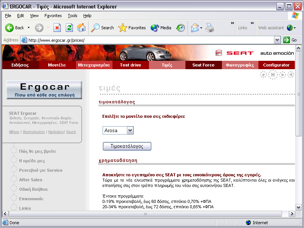The height and width of the screenshot is (228, 304).
Task: Refresh the page using the Refresh icon
Action: 69,28
